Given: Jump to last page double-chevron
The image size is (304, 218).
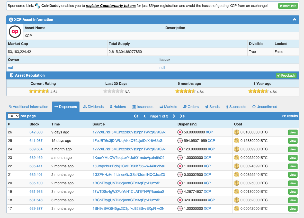Looking at the screenshot, I should (x=182, y=116).
